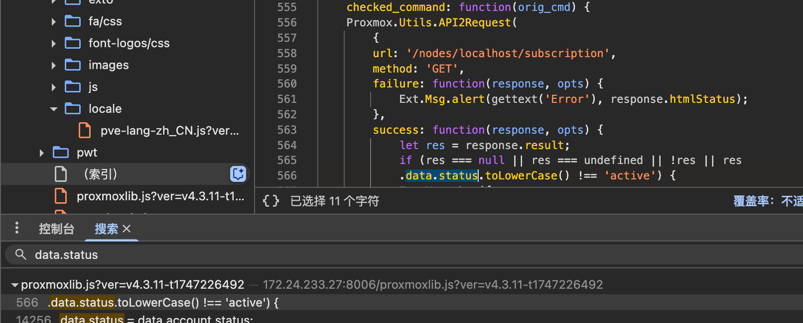This screenshot has height=323, width=803.
Task: Click the images folder icon
Action: click(73, 65)
